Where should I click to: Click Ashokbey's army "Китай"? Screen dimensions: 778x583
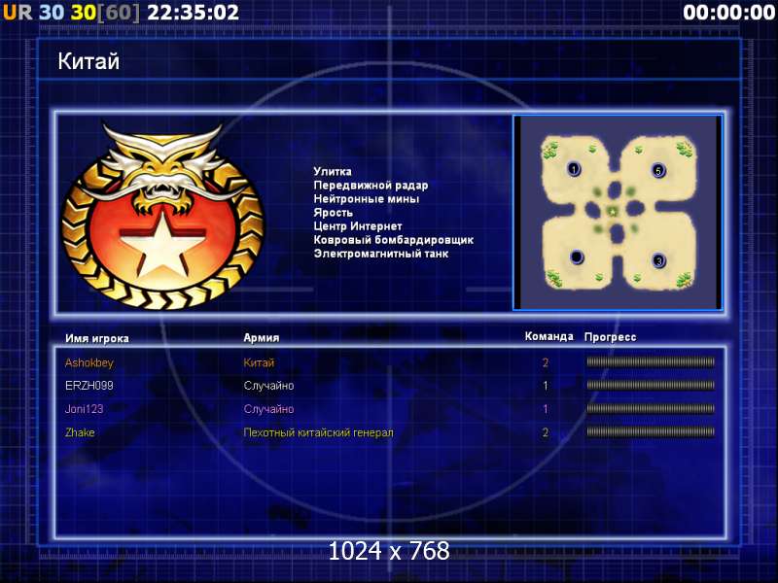pyautogui.click(x=259, y=362)
